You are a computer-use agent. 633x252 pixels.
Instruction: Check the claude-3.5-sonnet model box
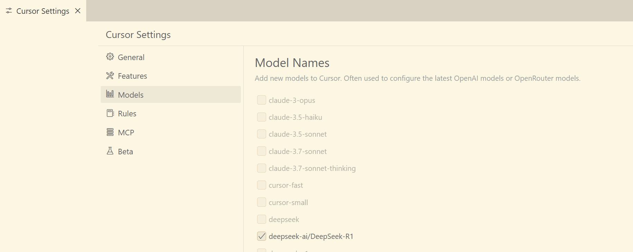click(x=262, y=134)
